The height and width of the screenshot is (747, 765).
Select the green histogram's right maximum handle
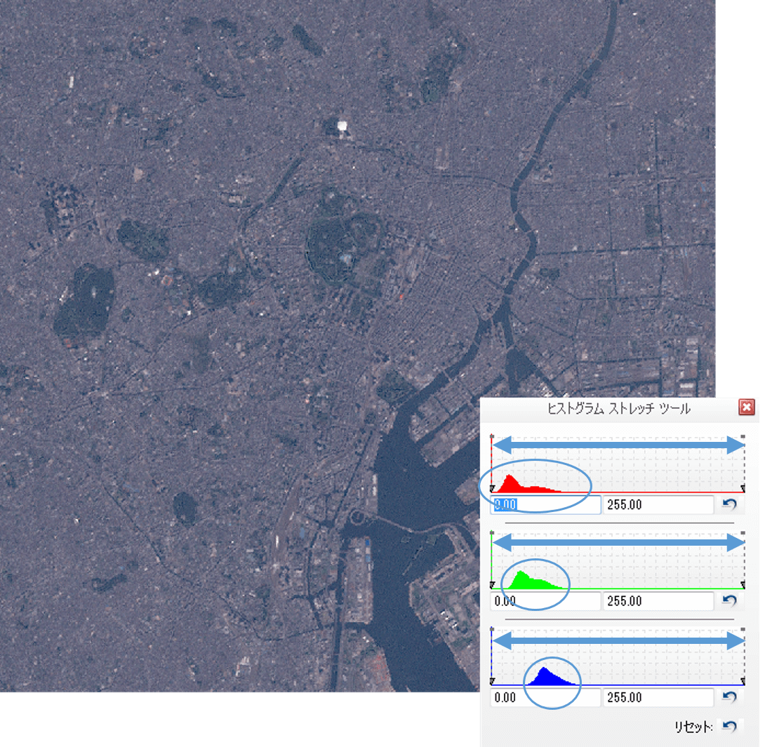pos(743,585)
